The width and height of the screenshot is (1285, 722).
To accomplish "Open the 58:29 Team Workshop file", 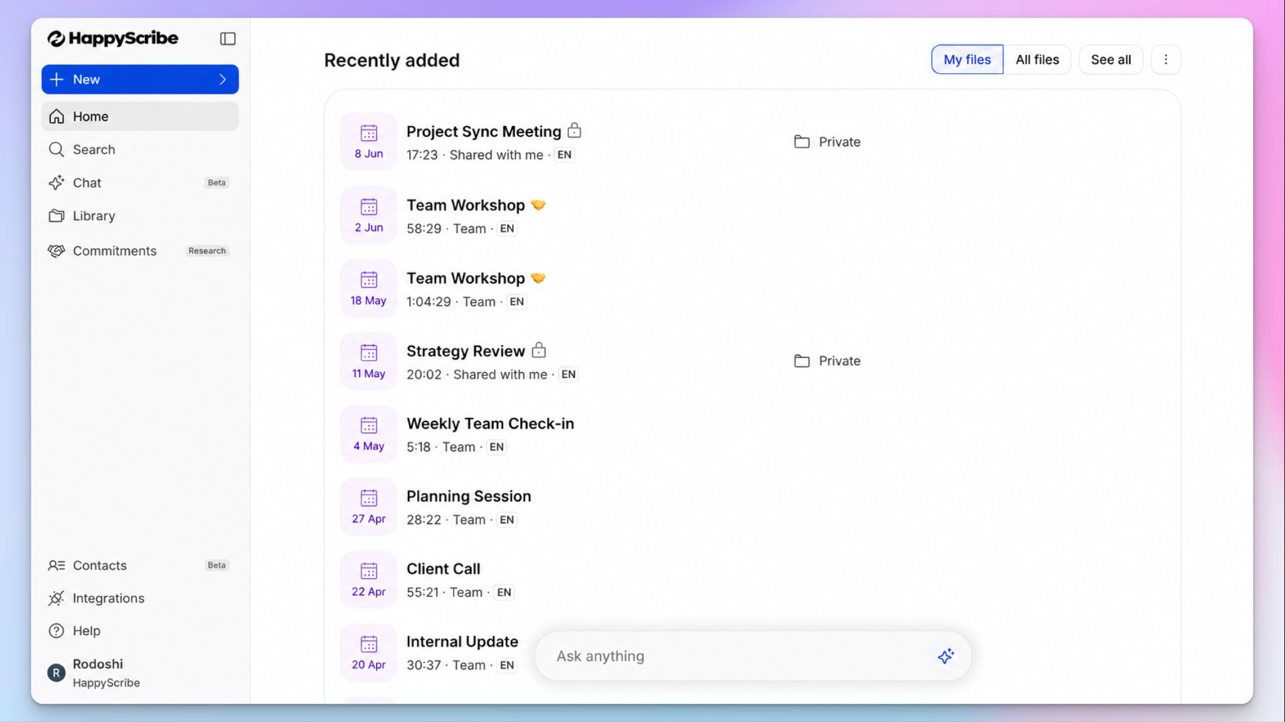I will (466, 205).
